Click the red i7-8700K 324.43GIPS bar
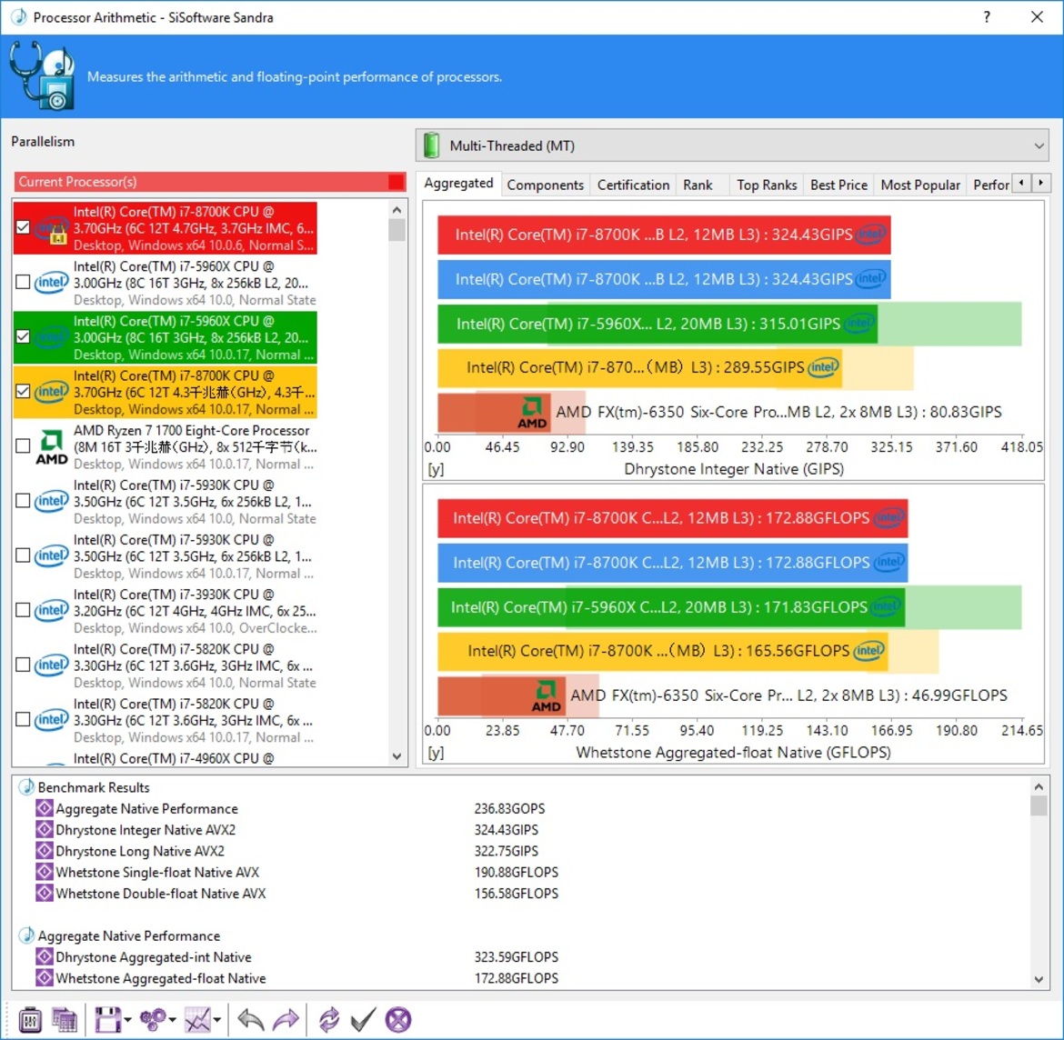This screenshot has width=1064, height=1040. [664, 235]
